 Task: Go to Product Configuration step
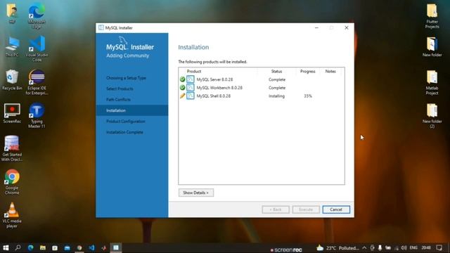[125, 122]
